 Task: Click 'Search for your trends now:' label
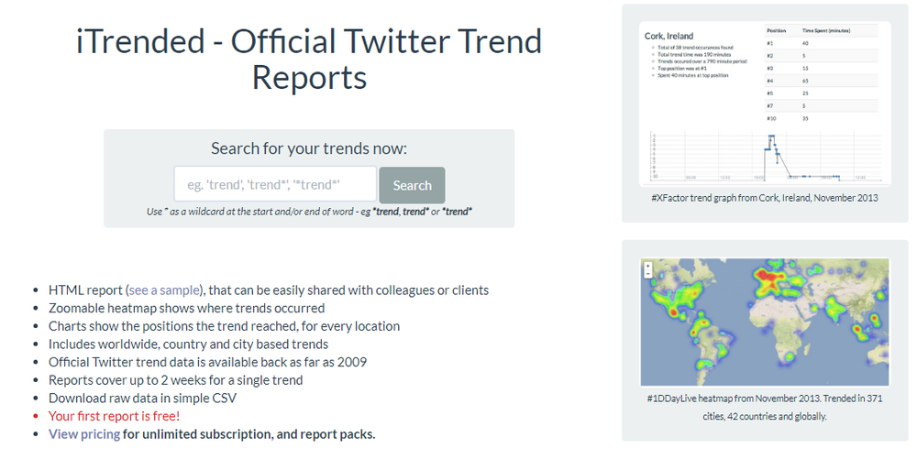pos(309,148)
